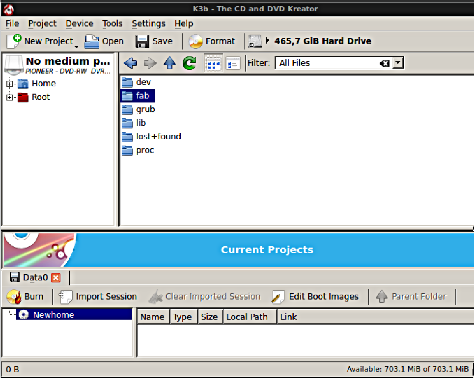474x378 pixels.
Task: Open the Settings menu
Action: (148, 24)
